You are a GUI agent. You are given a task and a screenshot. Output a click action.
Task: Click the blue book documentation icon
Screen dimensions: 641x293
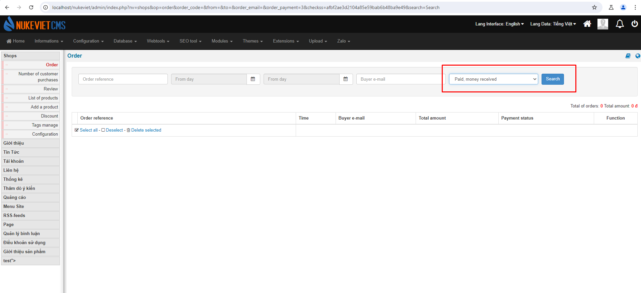pos(628,56)
